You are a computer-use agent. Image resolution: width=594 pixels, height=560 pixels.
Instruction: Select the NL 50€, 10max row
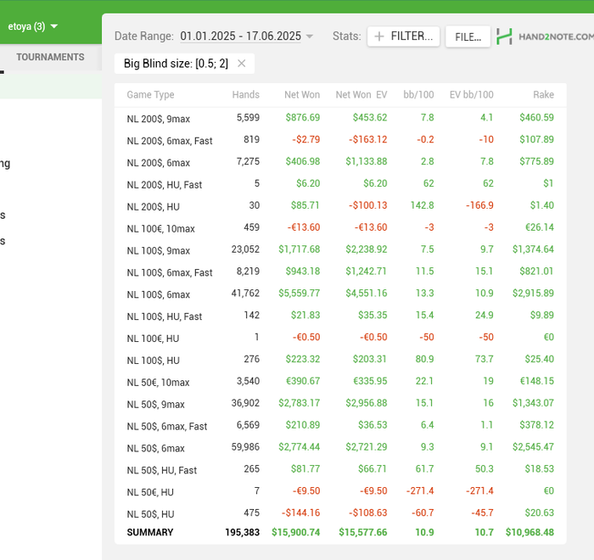coord(158,383)
